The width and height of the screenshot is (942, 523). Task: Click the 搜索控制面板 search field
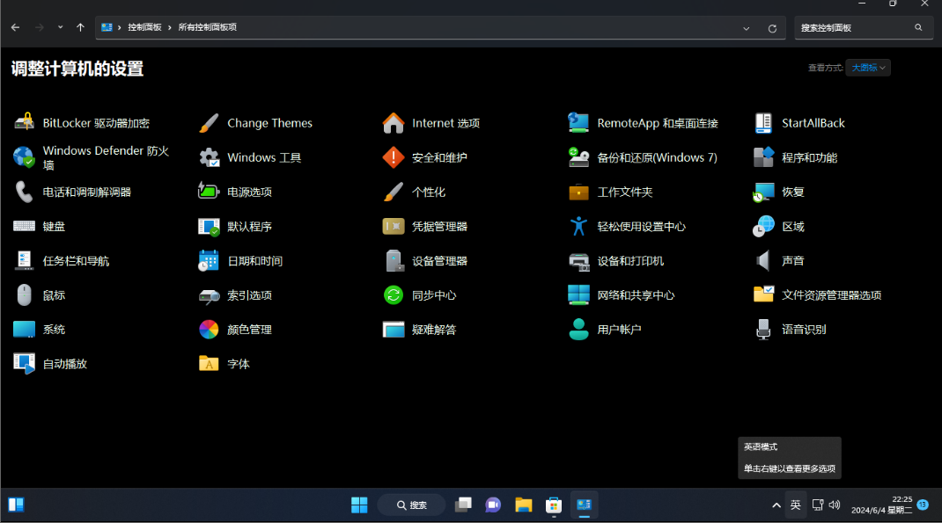point(864,27)
